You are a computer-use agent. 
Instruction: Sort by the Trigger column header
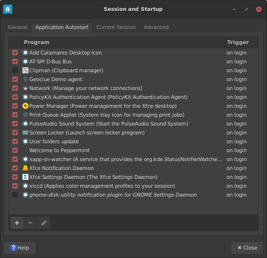(x=242, y=42)
